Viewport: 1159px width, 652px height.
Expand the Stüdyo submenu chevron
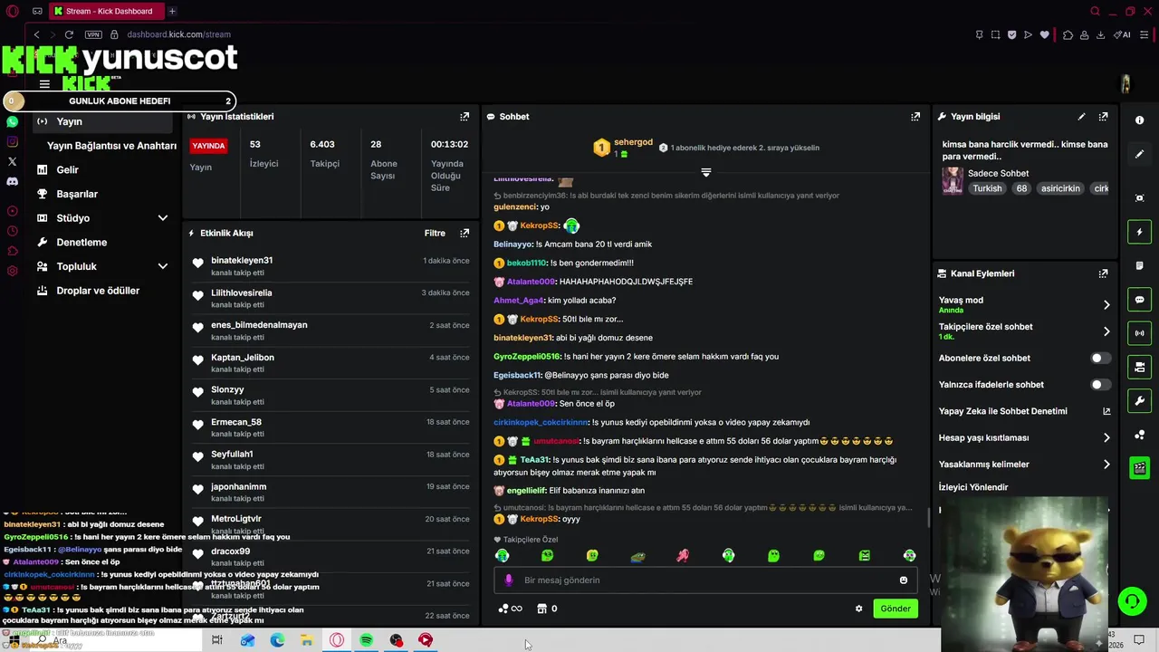coord(163,218)
